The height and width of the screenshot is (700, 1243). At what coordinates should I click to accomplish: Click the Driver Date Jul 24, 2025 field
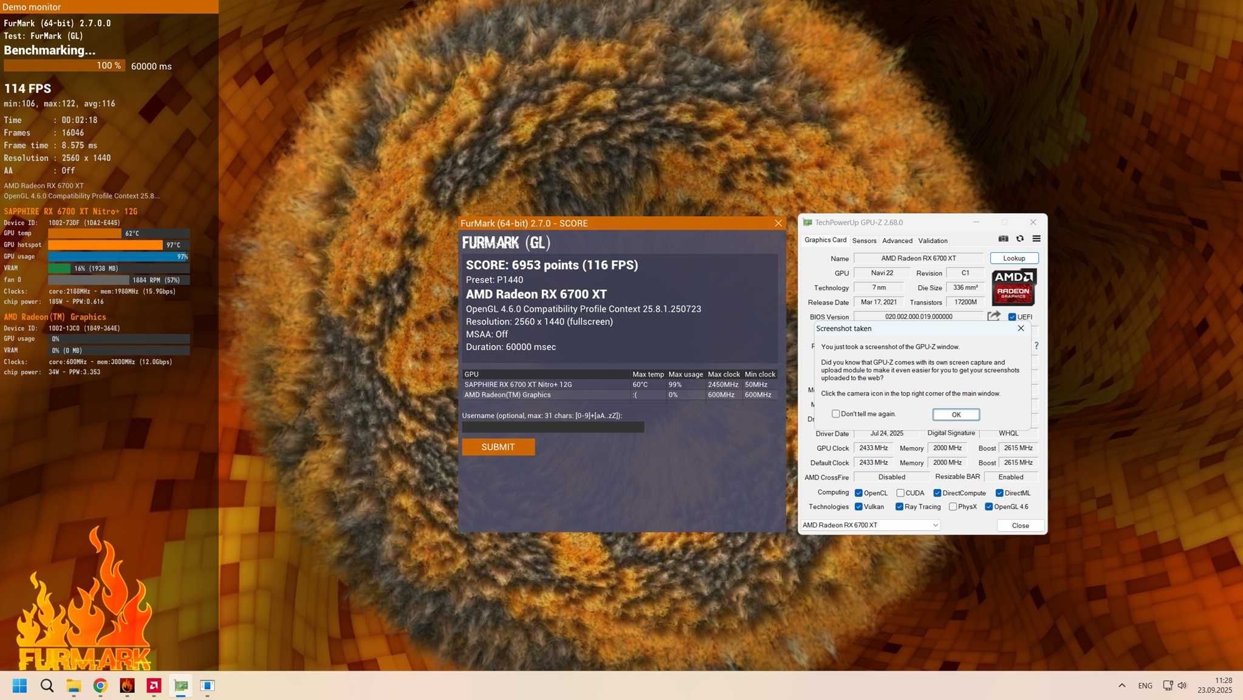pos(886,433)
